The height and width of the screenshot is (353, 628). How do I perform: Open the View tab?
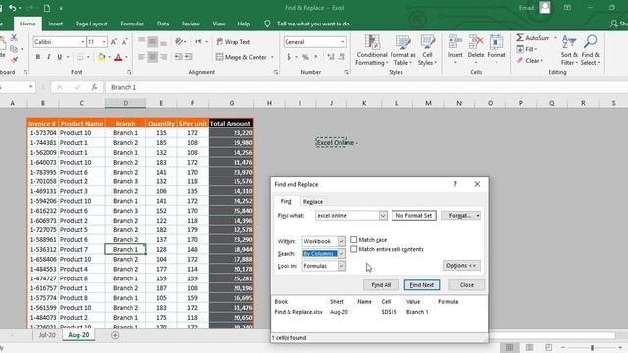click(218, 24)
